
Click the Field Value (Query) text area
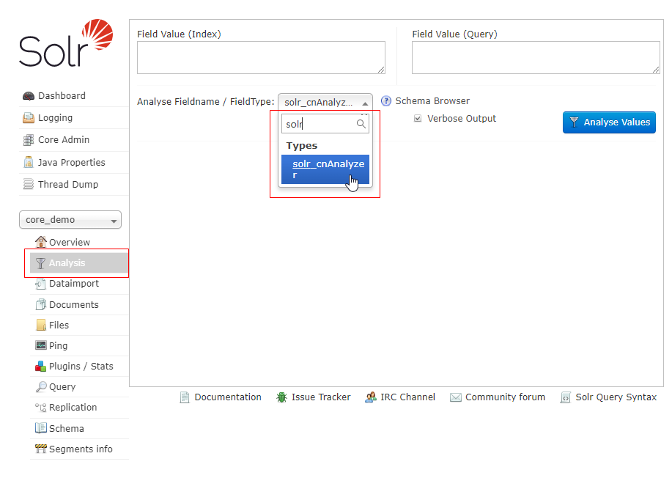click(x=536, y=58)
